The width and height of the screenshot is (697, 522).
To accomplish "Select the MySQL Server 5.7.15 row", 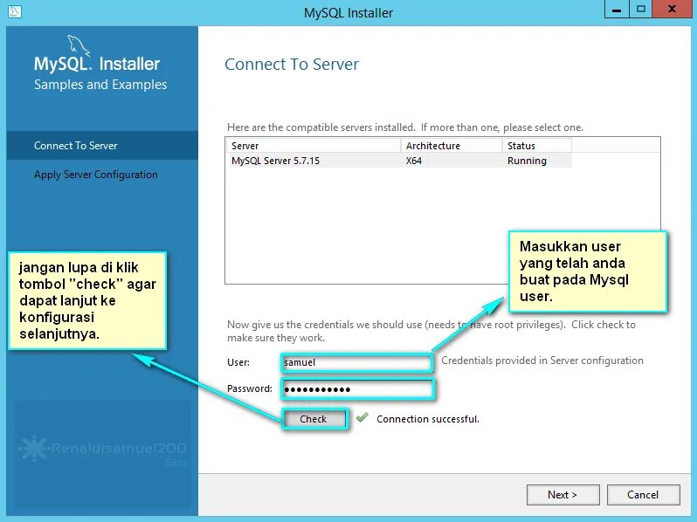I will [x=399, y=161].
